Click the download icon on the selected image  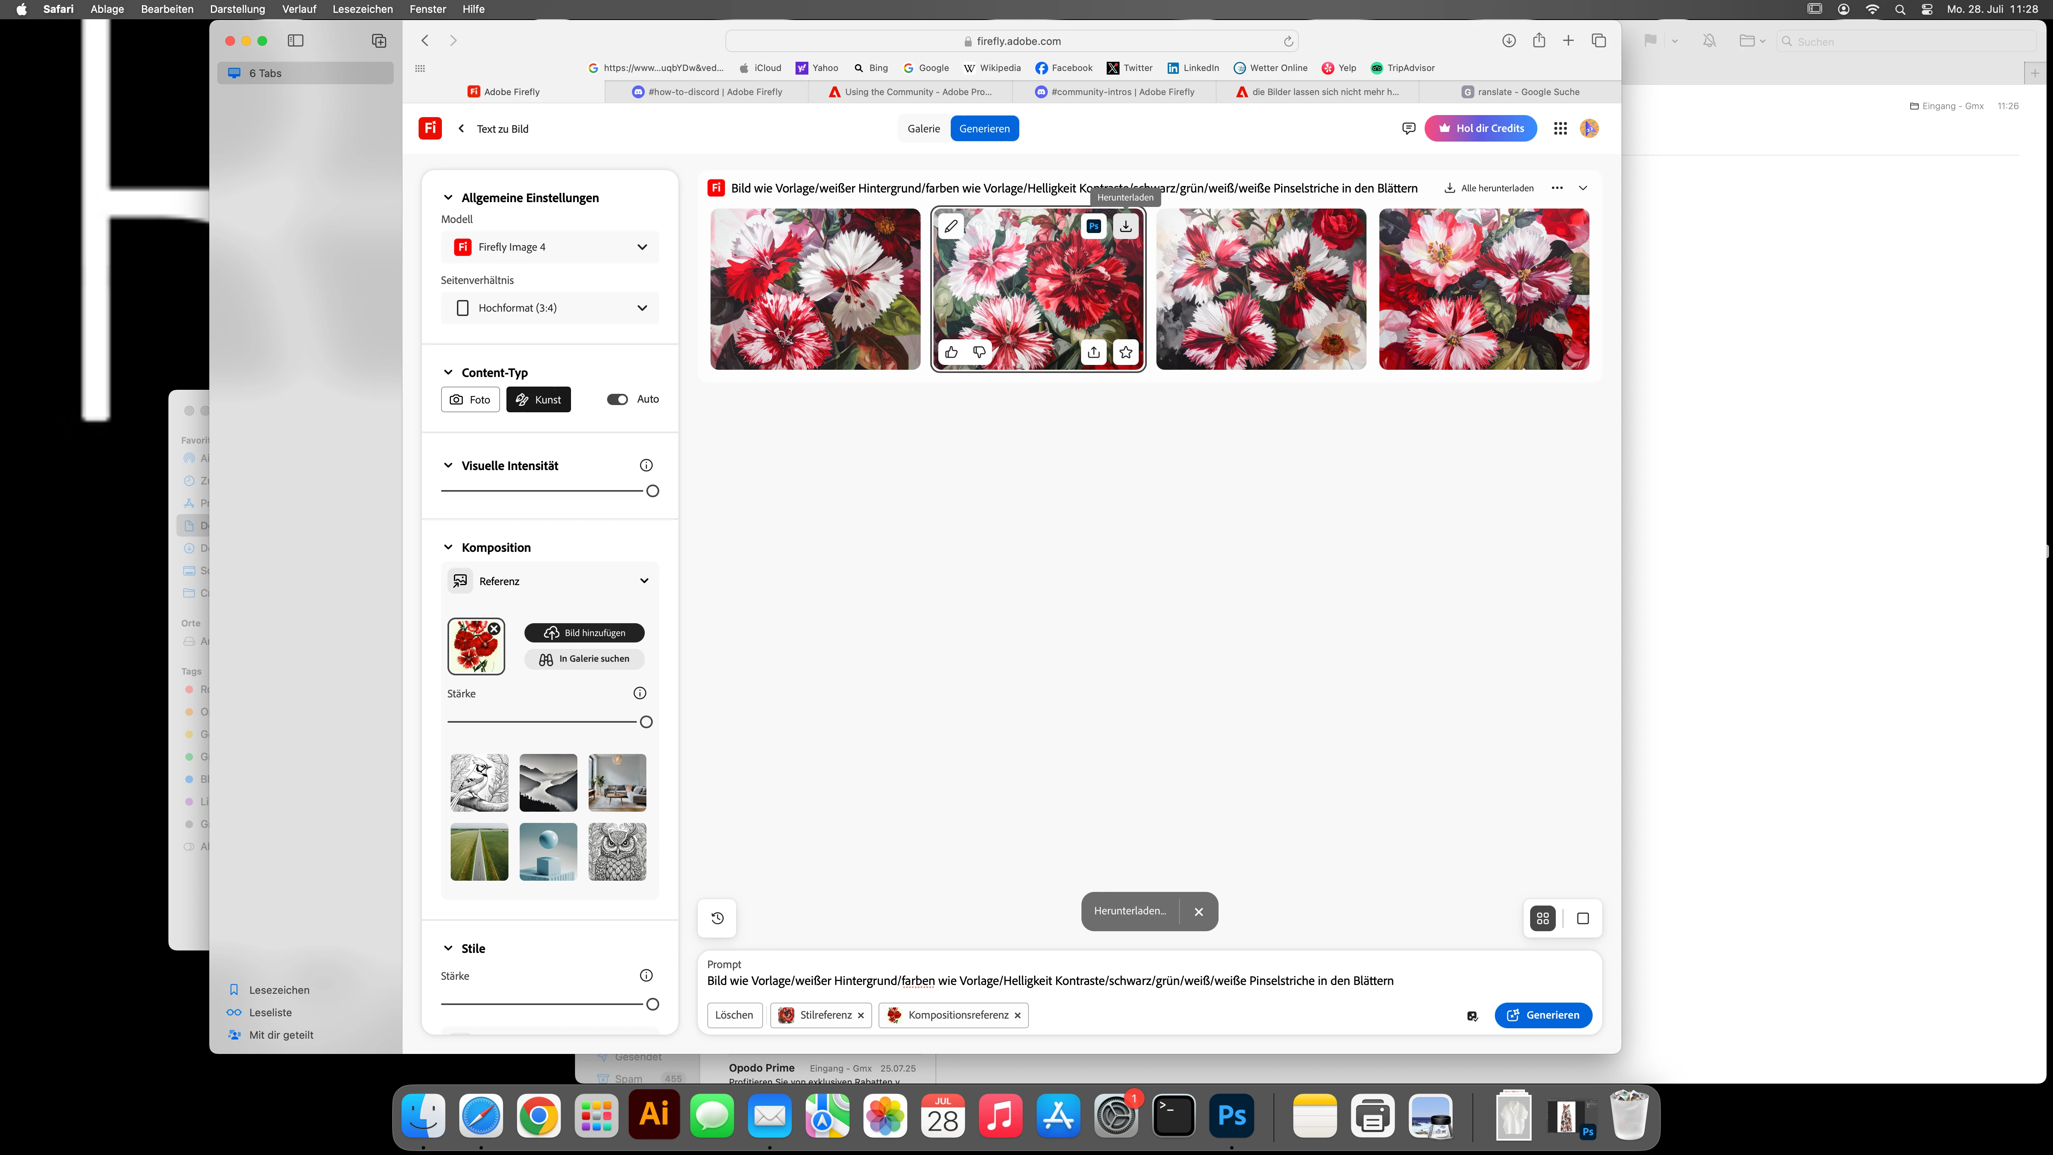1125,226
